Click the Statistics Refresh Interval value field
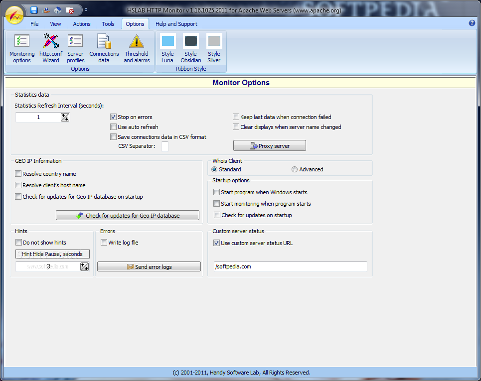 (x=38, y=117)
